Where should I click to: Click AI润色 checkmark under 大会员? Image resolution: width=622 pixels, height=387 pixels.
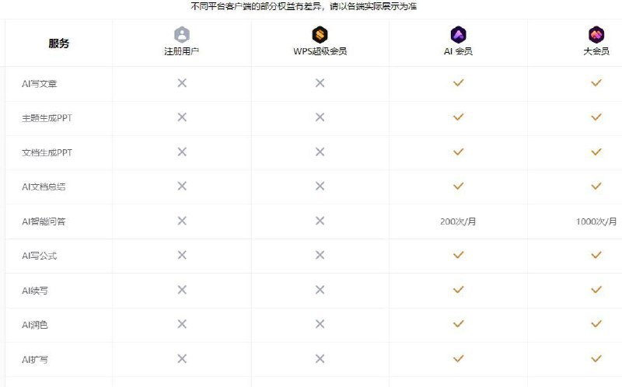pos(596,324)
